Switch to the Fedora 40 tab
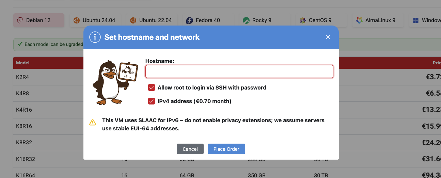The image size is (441, 178). tap(208, 20)
